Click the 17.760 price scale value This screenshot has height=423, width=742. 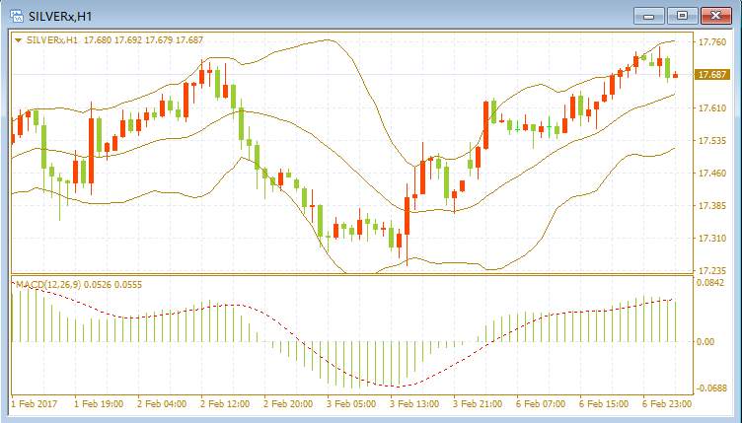(x=712, y=42)
